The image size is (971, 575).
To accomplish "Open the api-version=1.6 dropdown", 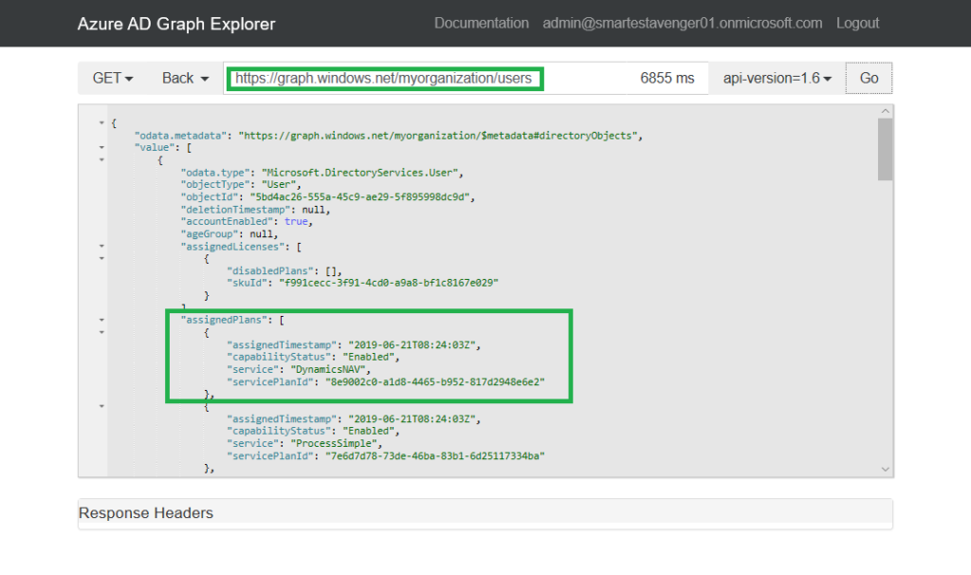I will 777,78.
